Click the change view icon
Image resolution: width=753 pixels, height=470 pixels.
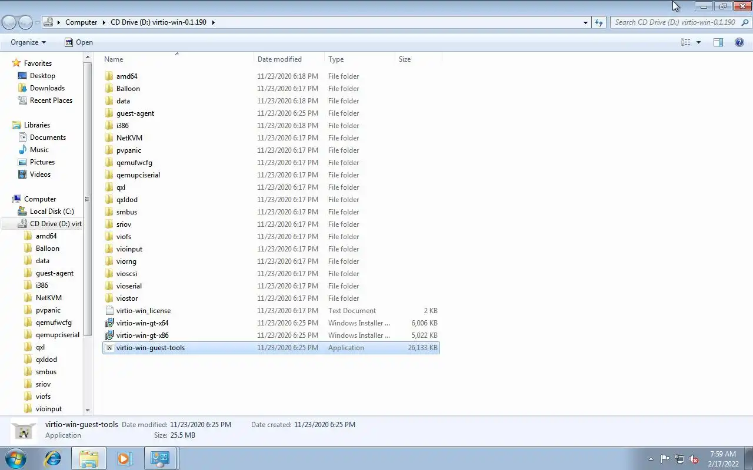coord(686,42)
